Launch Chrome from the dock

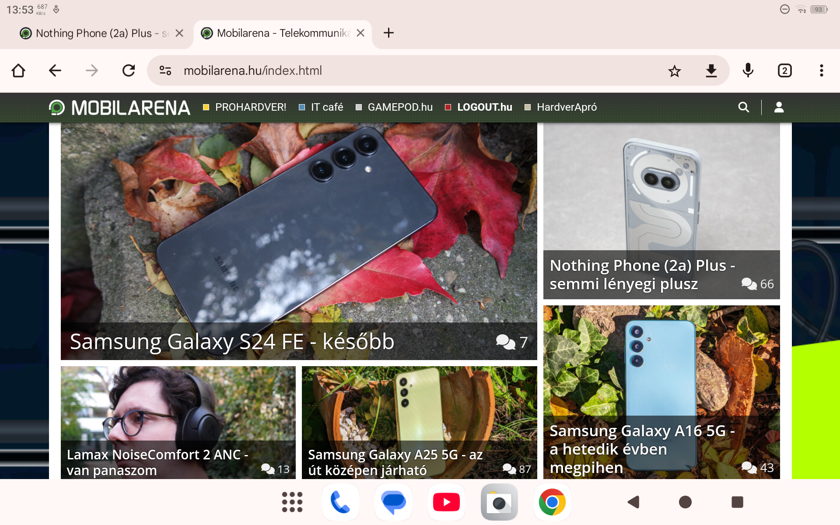click(x=552, y=502)
